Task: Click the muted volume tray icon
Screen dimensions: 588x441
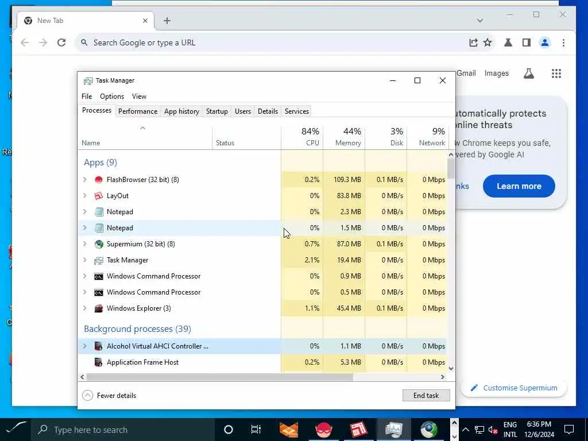Action: (x=493, y=430)
